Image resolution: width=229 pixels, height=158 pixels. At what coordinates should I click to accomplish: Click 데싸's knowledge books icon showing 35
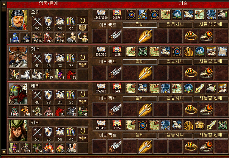click(x=71, y=97)
